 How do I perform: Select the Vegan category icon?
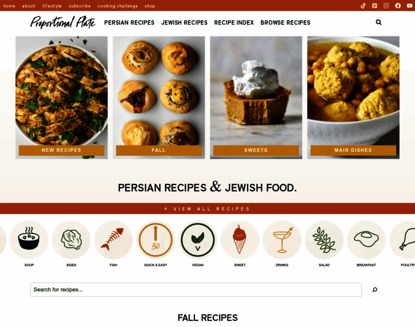point(198,240)
